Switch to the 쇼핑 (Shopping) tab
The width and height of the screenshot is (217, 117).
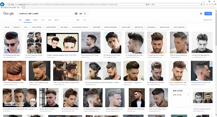click(x=49, y=20)
